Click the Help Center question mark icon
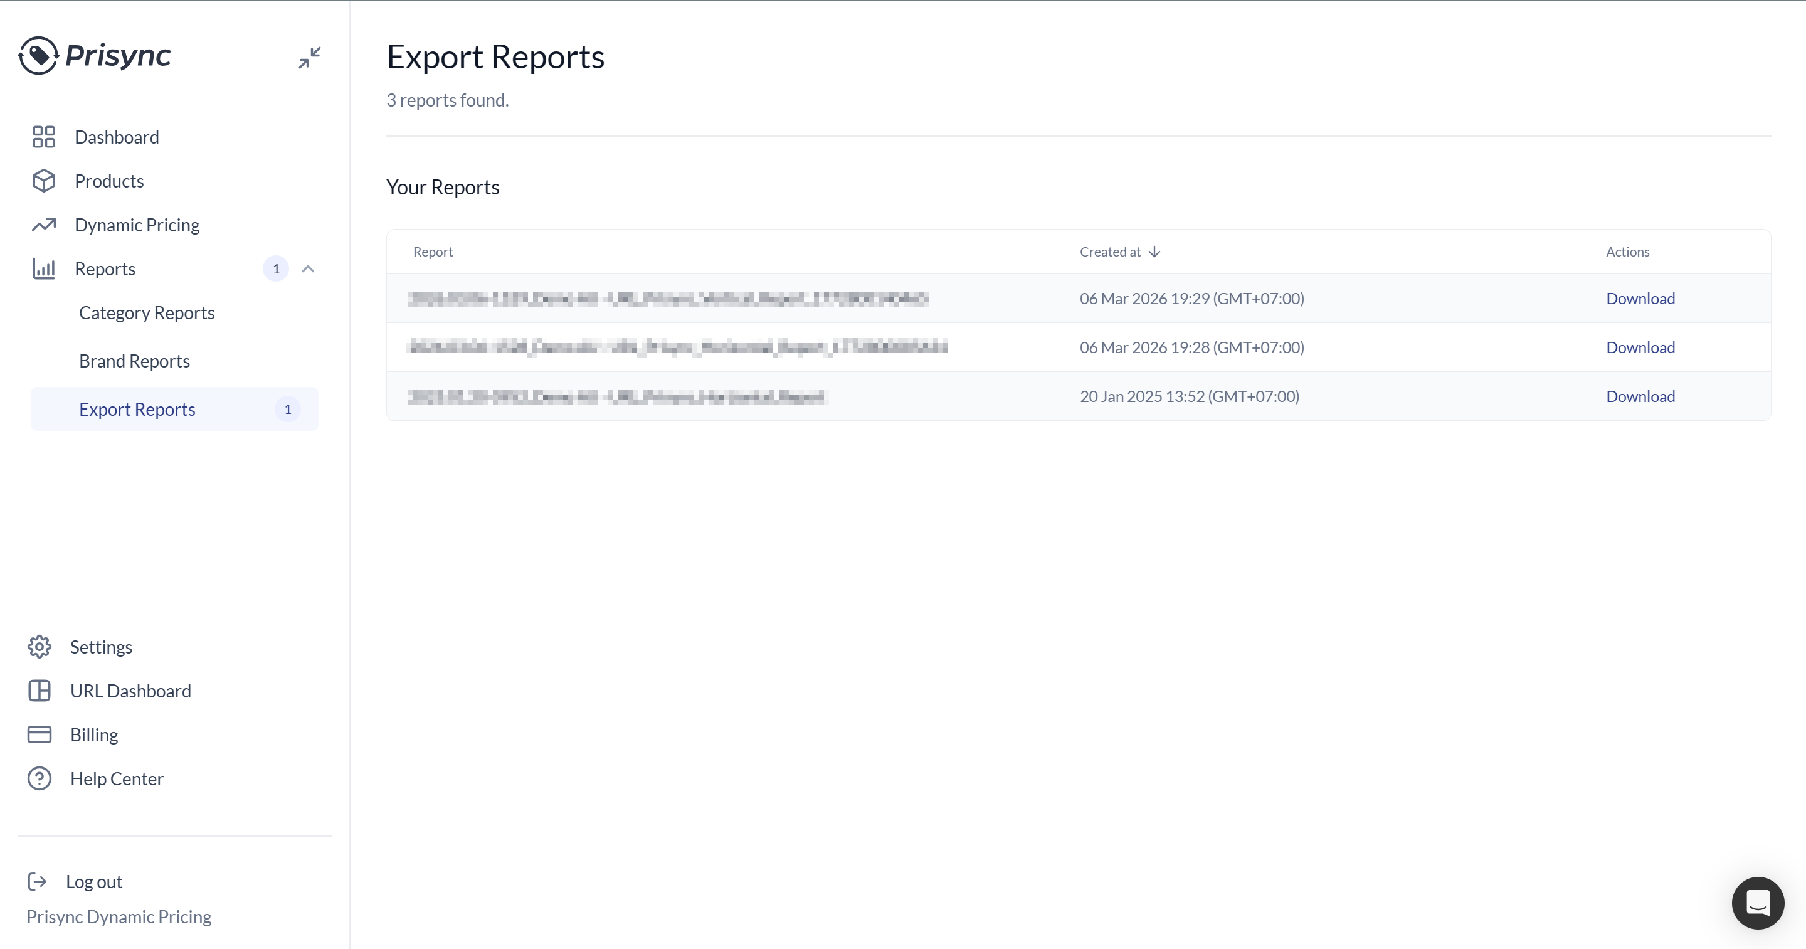 click(40, 778)
